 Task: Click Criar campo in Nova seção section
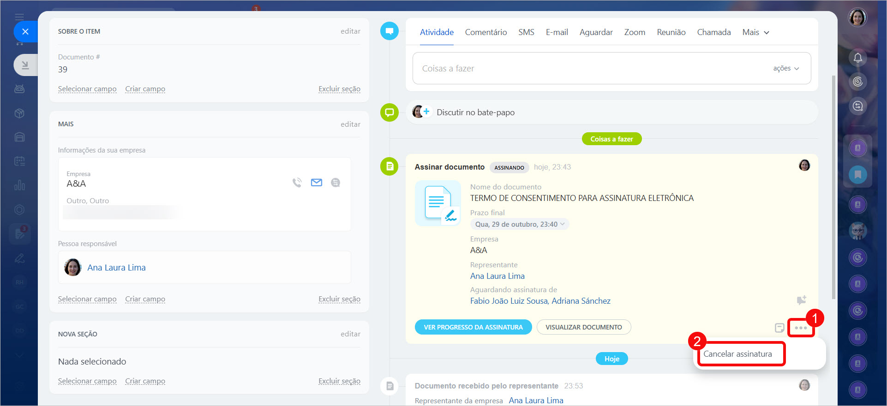coord(145,381)
